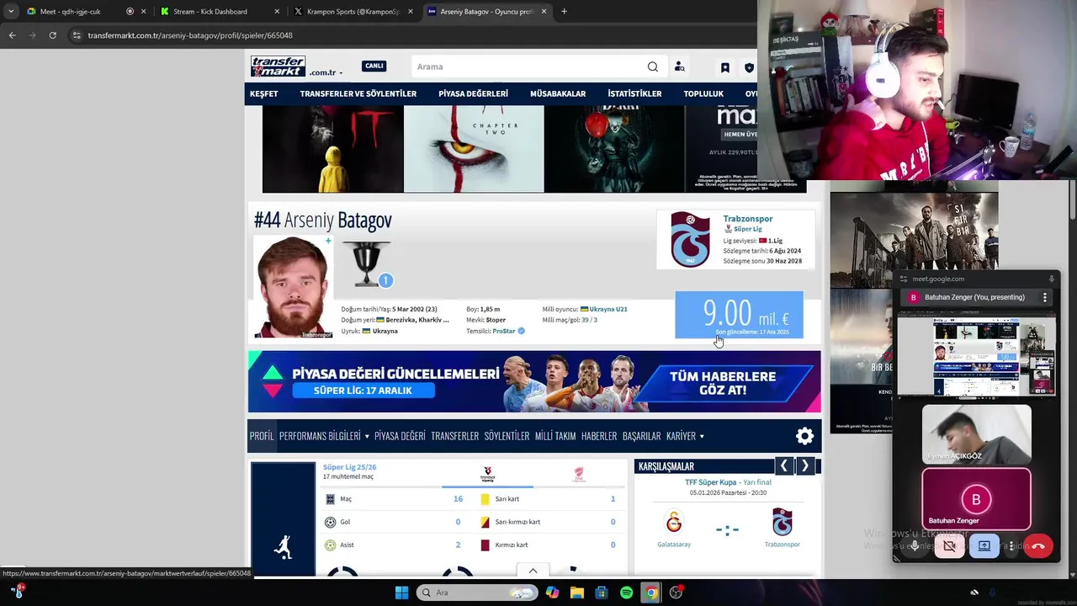Toggle screen presenting in Meet popup
The image size is (1077, 606).
click(984, 546)
